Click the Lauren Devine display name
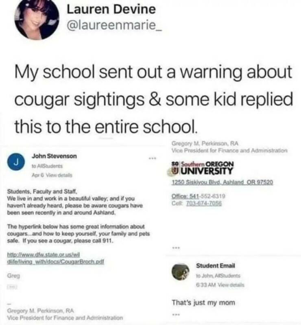Viewport: 301px width, 325px height. (x=111, y=9)
